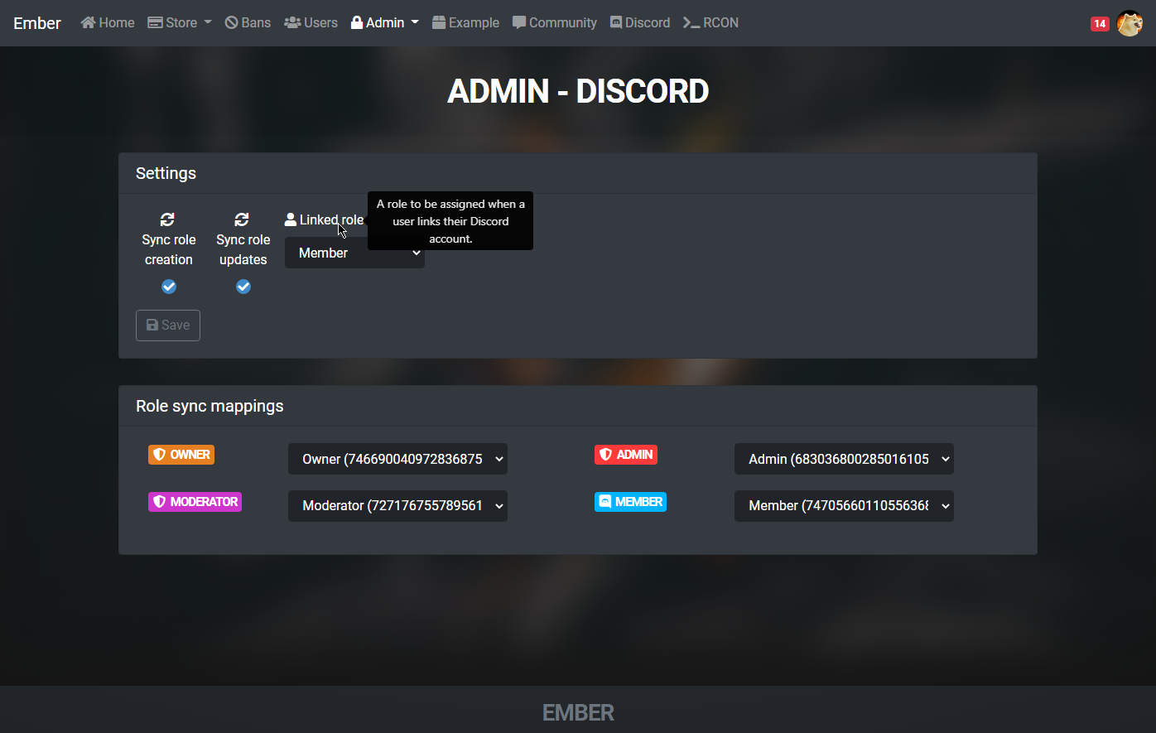Toggle the Sync role updates checkbox
This screenshot has width=1156, height=733.
243,287
